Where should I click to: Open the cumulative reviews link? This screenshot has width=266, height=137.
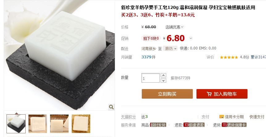258,57
